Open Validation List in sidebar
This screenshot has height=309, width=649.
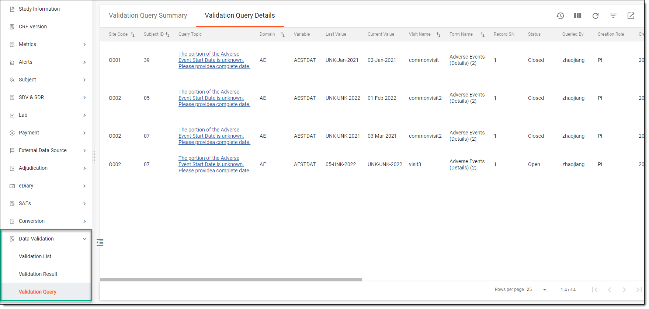pos(35,256)
